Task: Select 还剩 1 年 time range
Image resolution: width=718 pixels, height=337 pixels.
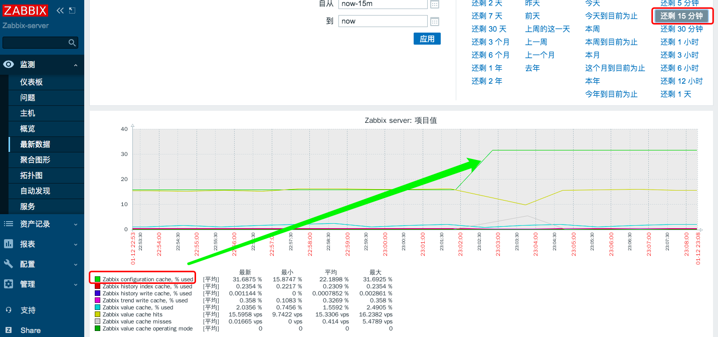Action: pos(487,68)
